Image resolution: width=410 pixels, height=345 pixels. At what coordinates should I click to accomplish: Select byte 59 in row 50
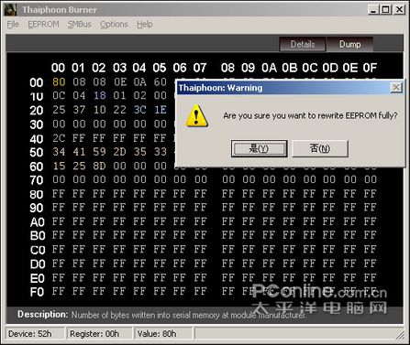point(99,152)
